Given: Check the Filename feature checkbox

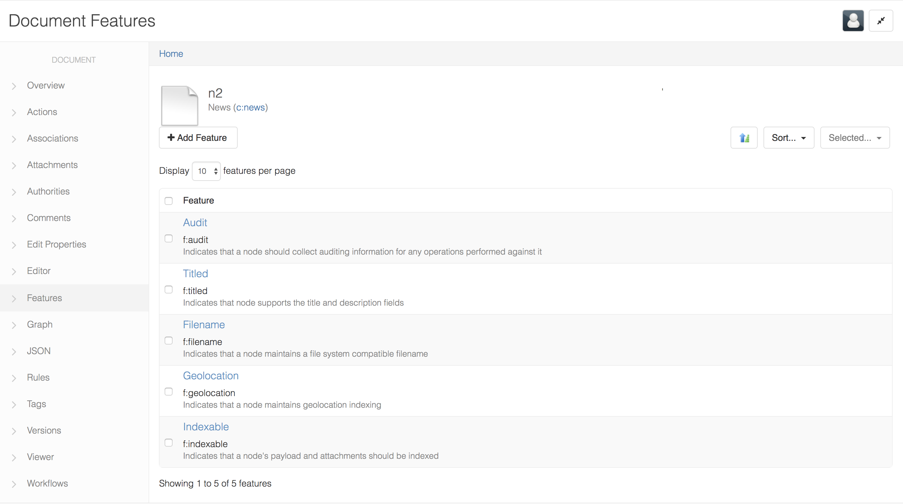Looking at the screenshot, I should [x=169, y=341].
